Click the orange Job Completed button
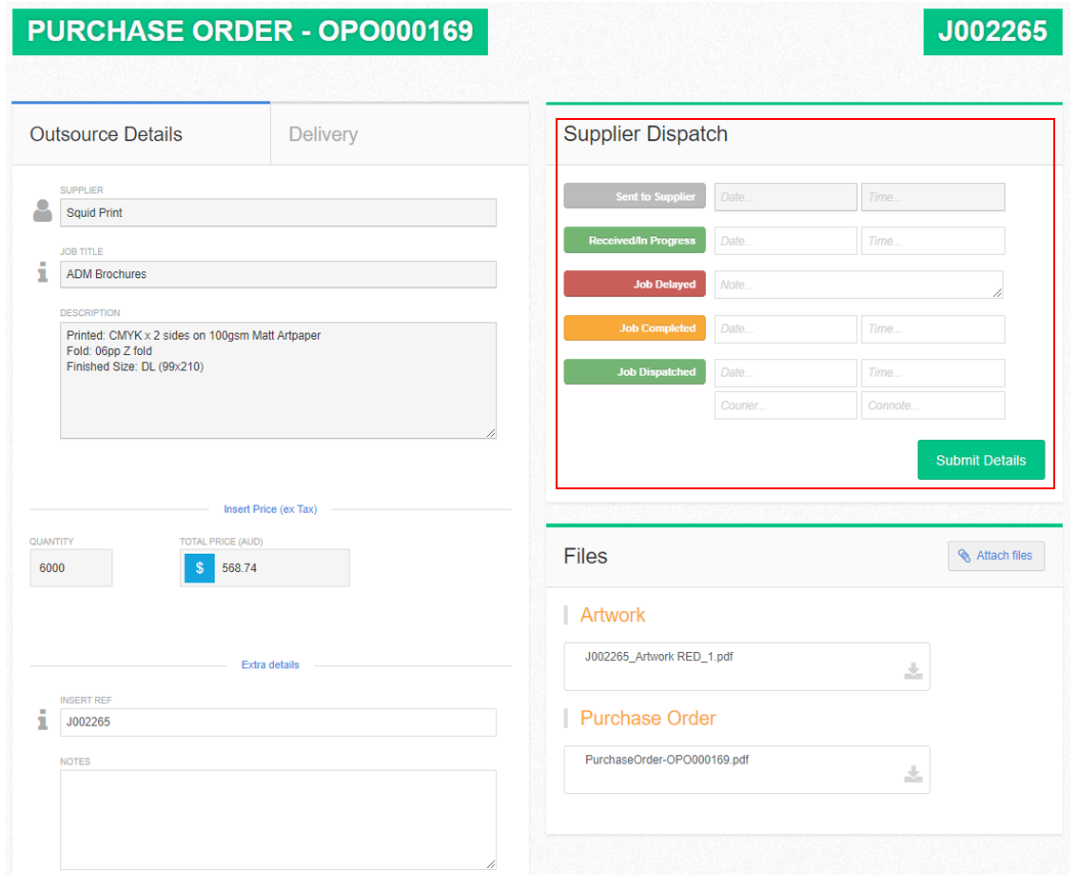This screenshot has width=1078, height=891. 635,328
